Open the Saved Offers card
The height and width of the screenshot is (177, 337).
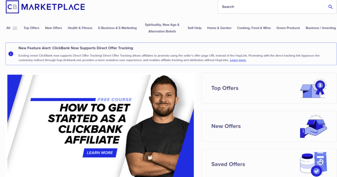(269, 163)
